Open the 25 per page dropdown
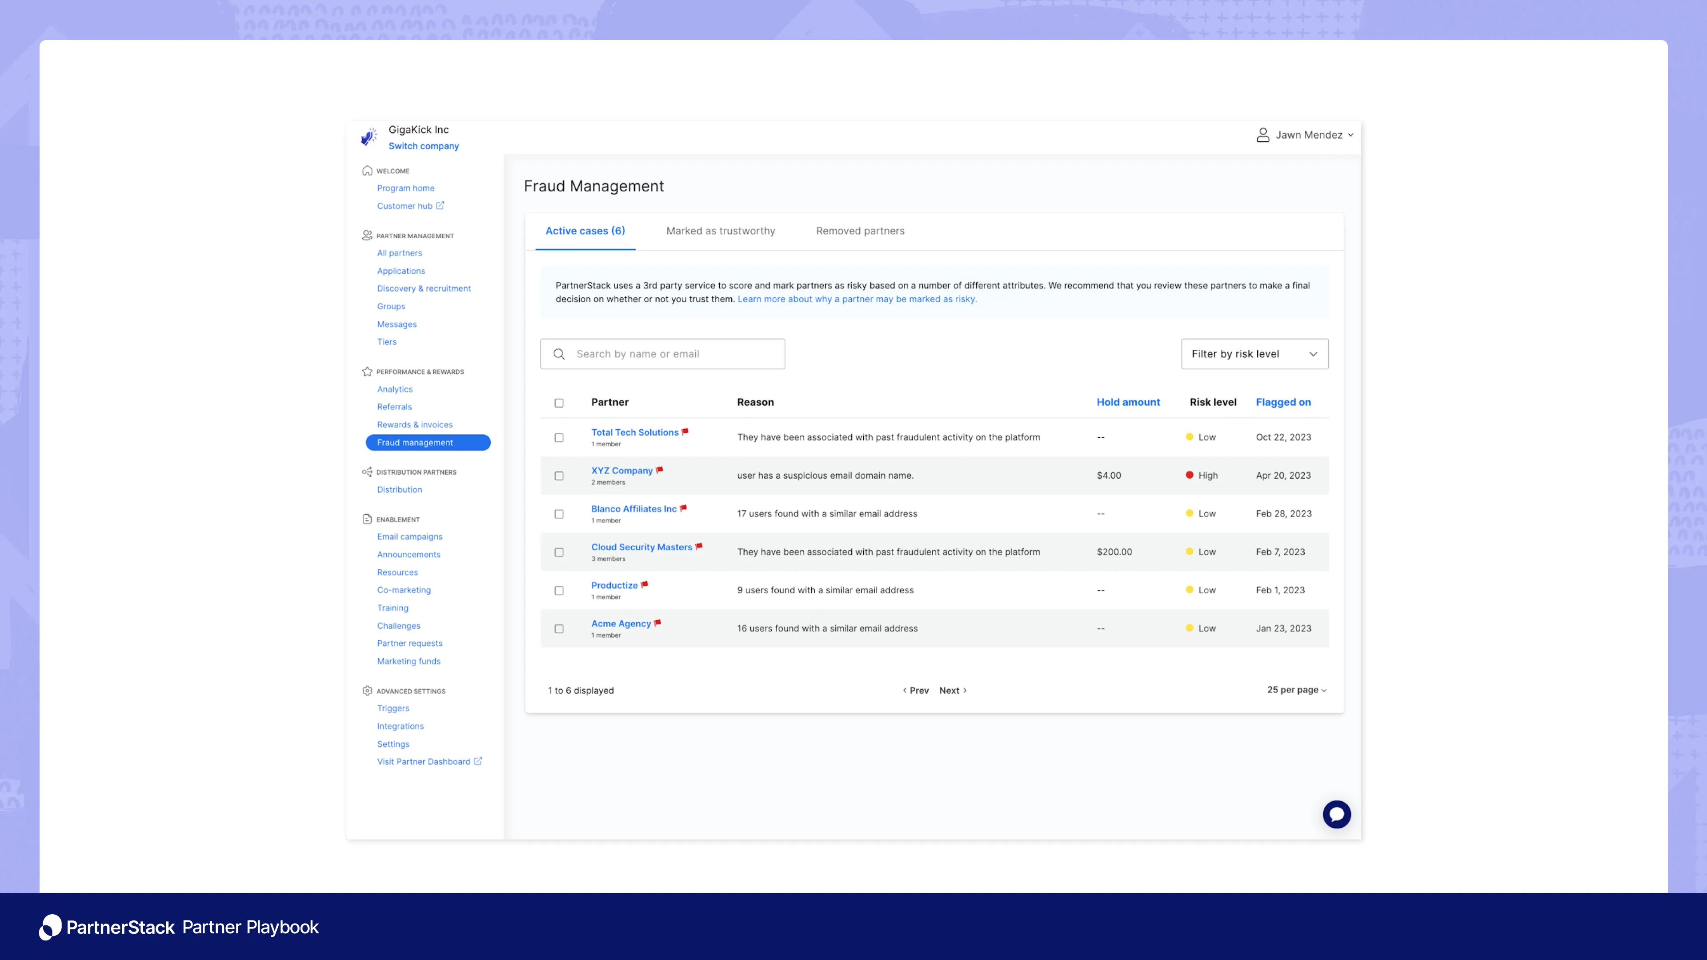 (x=1295, y=690)
